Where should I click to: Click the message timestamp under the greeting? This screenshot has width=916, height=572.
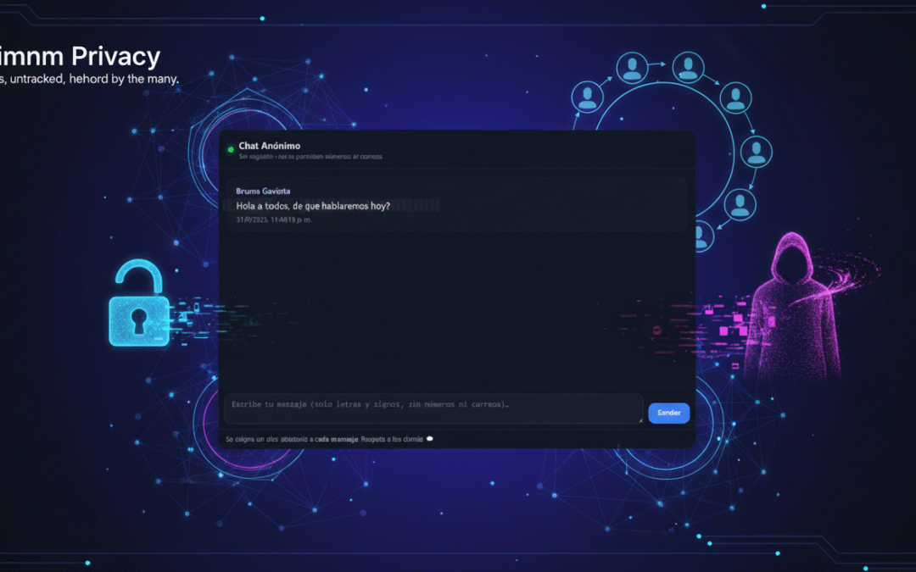(x=274, y=219)
